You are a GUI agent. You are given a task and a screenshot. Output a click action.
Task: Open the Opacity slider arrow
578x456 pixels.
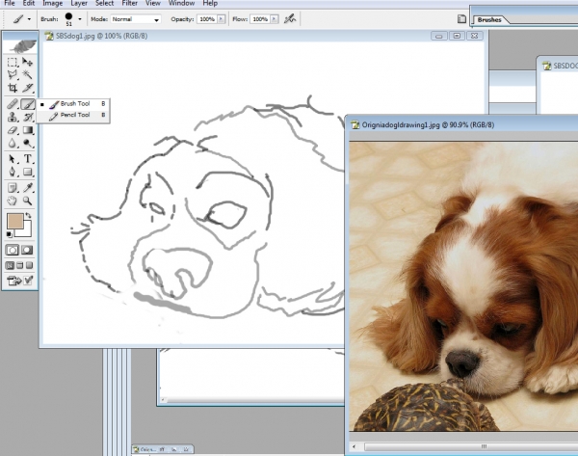point(222,19)
